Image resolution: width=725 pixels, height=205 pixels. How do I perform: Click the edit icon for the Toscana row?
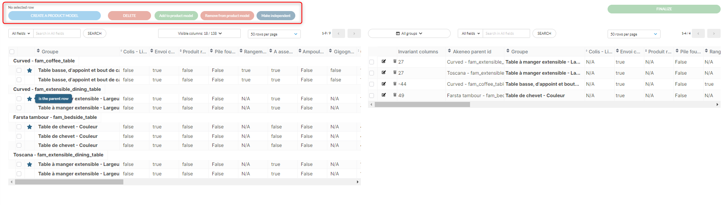383,72
